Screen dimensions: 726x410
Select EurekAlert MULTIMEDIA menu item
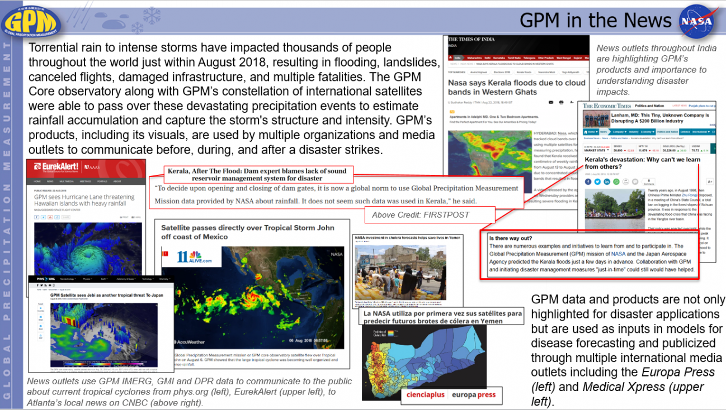(67, 182)
